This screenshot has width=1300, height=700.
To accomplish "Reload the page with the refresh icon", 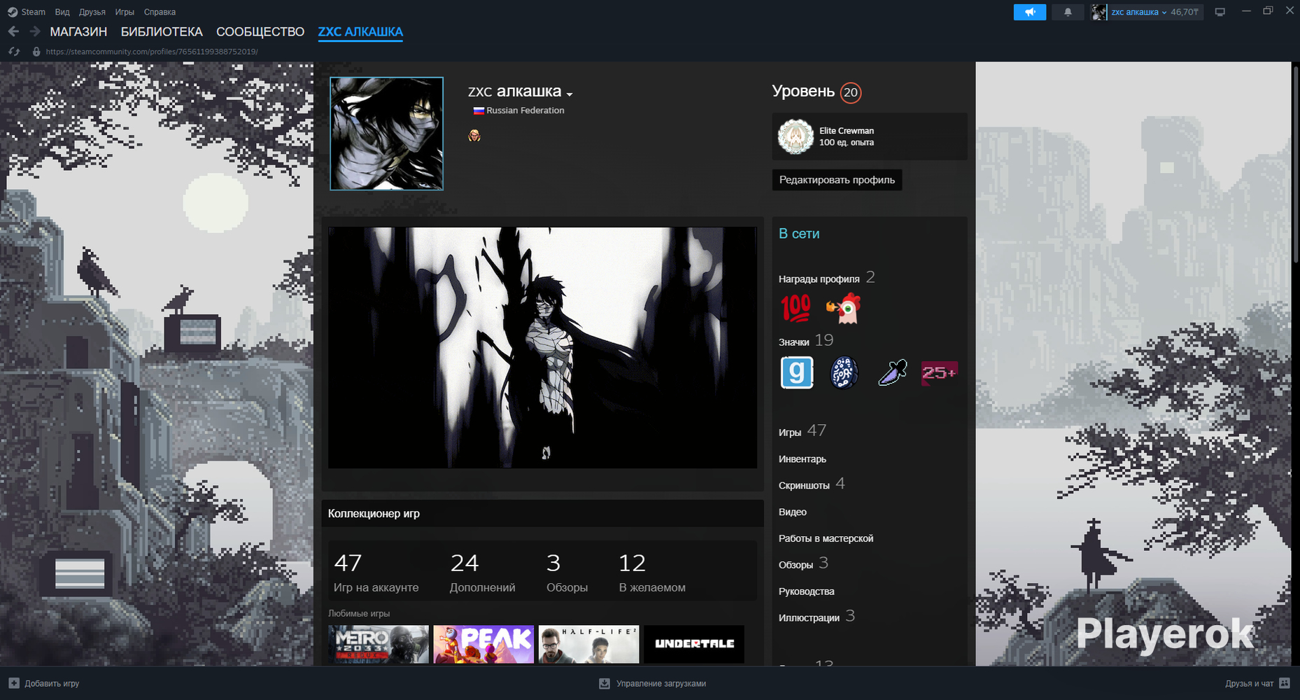I will [x=13, y=52].
